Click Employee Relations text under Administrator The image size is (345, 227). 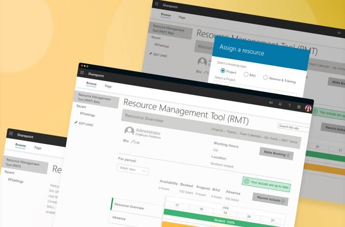tap(148, 136)
